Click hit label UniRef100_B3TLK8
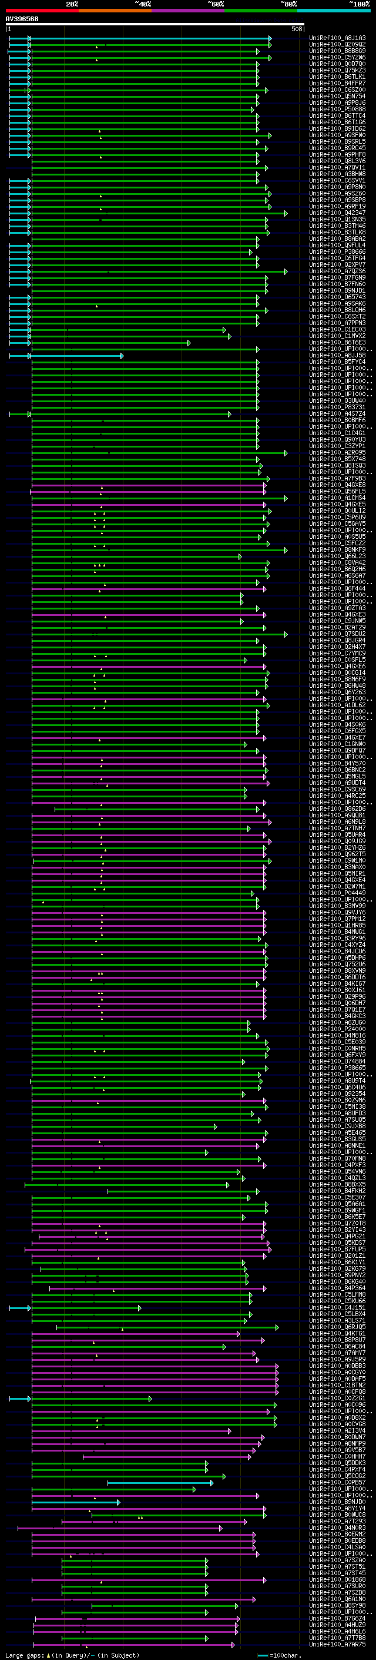The image size is (376, 1660). 337,232
